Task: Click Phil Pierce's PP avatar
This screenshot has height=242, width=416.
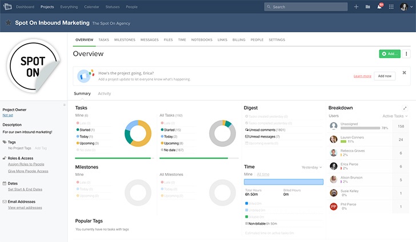Action: 334,207
